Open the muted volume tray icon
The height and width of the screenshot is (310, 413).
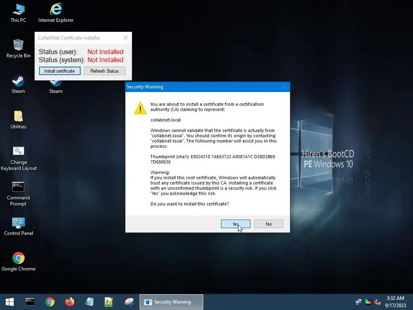[x=378, y=302]
